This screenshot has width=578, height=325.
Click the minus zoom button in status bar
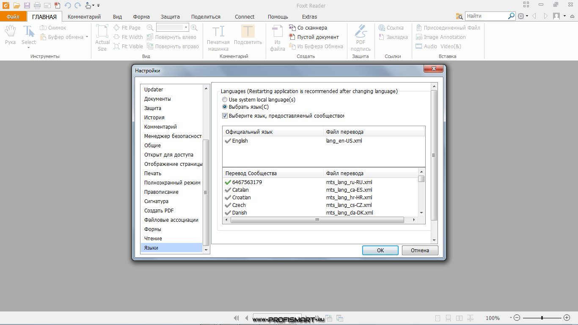click(x=517, y=317)
